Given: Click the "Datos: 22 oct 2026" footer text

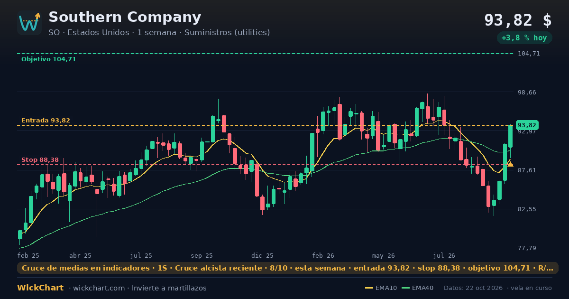Looking at the screenshot, I should 473,288.
